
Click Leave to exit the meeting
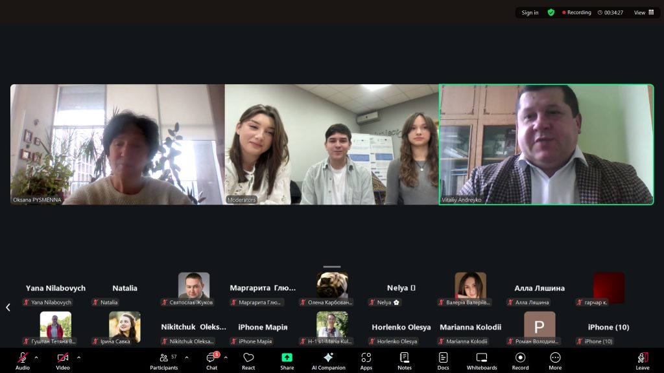(643, 361)
